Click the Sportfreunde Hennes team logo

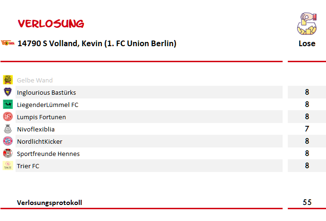pos(8,153)
